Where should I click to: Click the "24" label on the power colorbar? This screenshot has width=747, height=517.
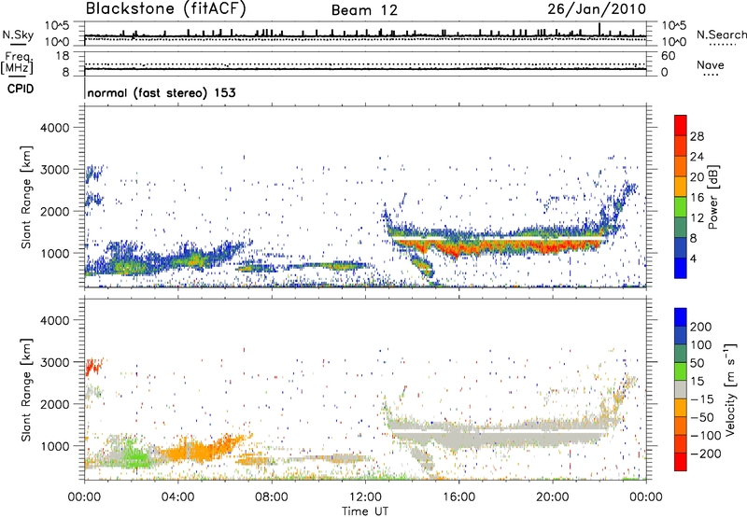coord(697,157)
